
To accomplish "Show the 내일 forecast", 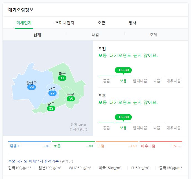I will (x=95, y=35).
